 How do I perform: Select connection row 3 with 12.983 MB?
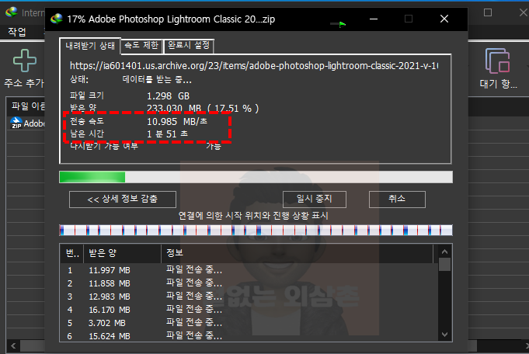click(249, 297)
